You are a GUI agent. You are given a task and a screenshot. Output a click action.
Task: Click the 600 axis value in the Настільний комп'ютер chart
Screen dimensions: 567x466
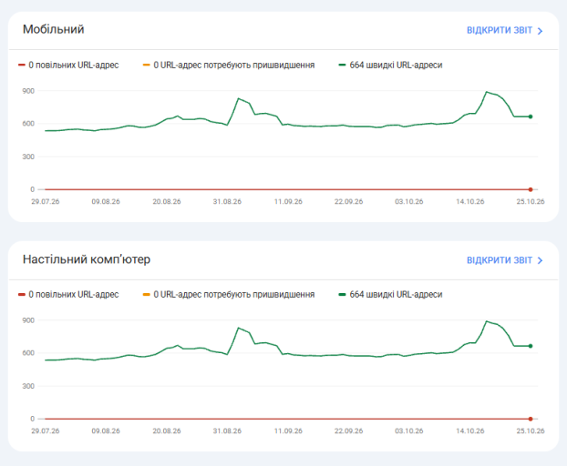[28, 352]
